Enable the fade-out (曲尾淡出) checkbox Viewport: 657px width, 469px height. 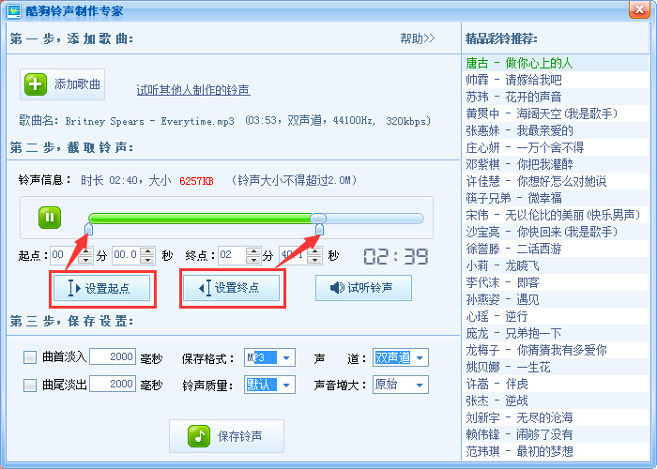point(30,385)
